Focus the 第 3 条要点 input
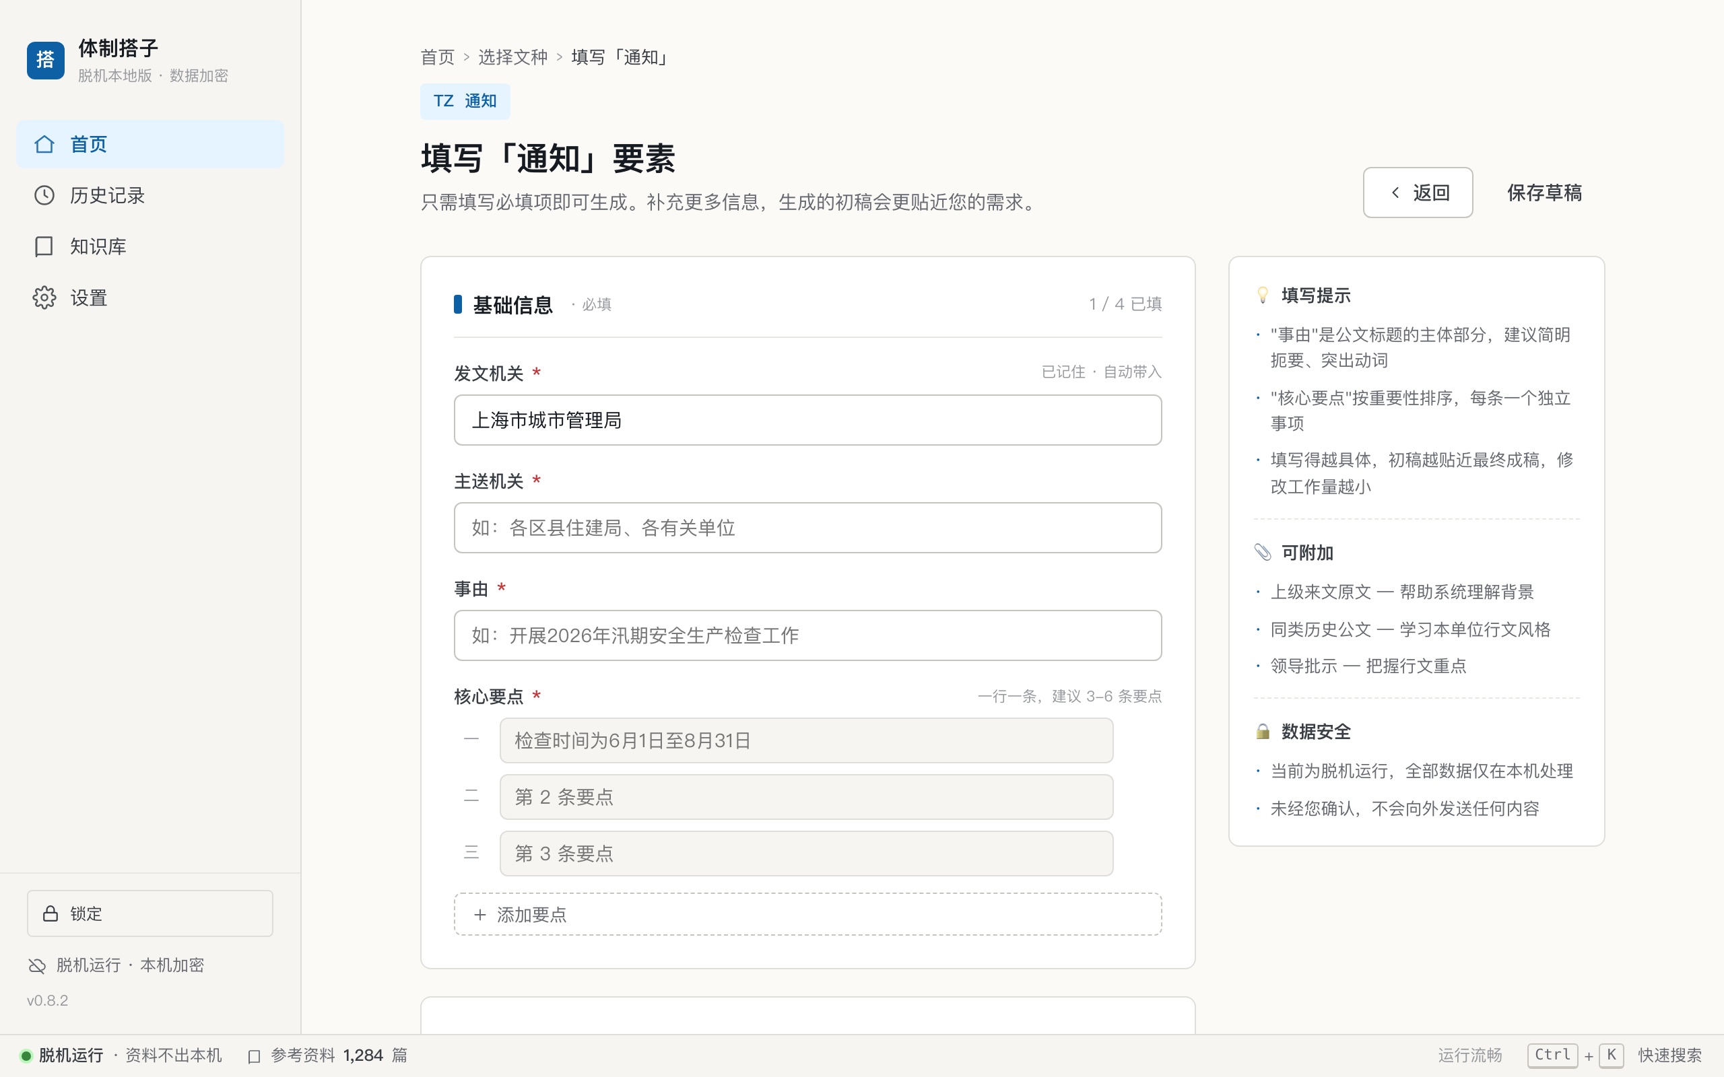Image resolution: width=1724 pixels, height=1077 pixels. click(806, 854)
